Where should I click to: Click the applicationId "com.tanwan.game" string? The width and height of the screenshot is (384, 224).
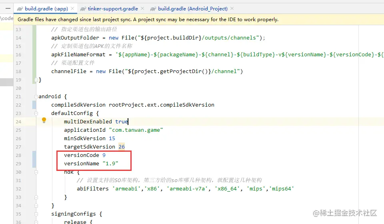(136, 130)
